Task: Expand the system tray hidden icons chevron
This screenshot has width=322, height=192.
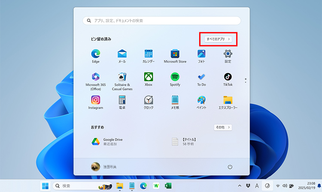Action: coord(240,186)
